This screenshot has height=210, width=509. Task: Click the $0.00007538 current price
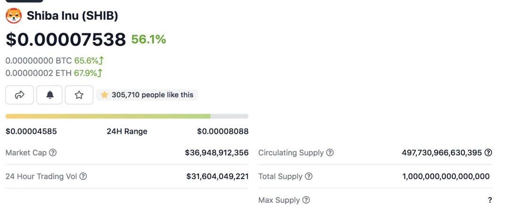(x=66, y=39)
